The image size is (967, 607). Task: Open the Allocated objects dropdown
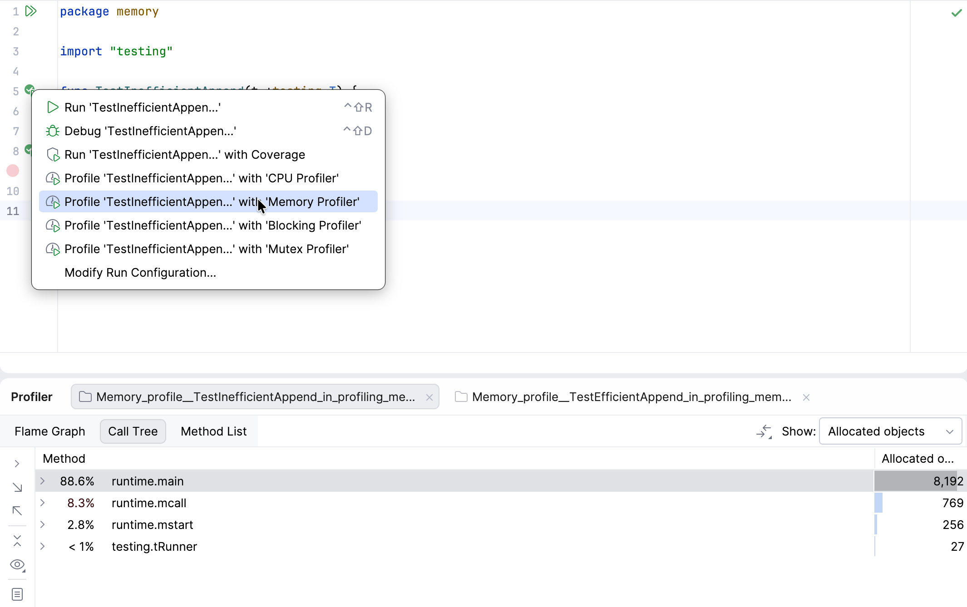point(890,431)
